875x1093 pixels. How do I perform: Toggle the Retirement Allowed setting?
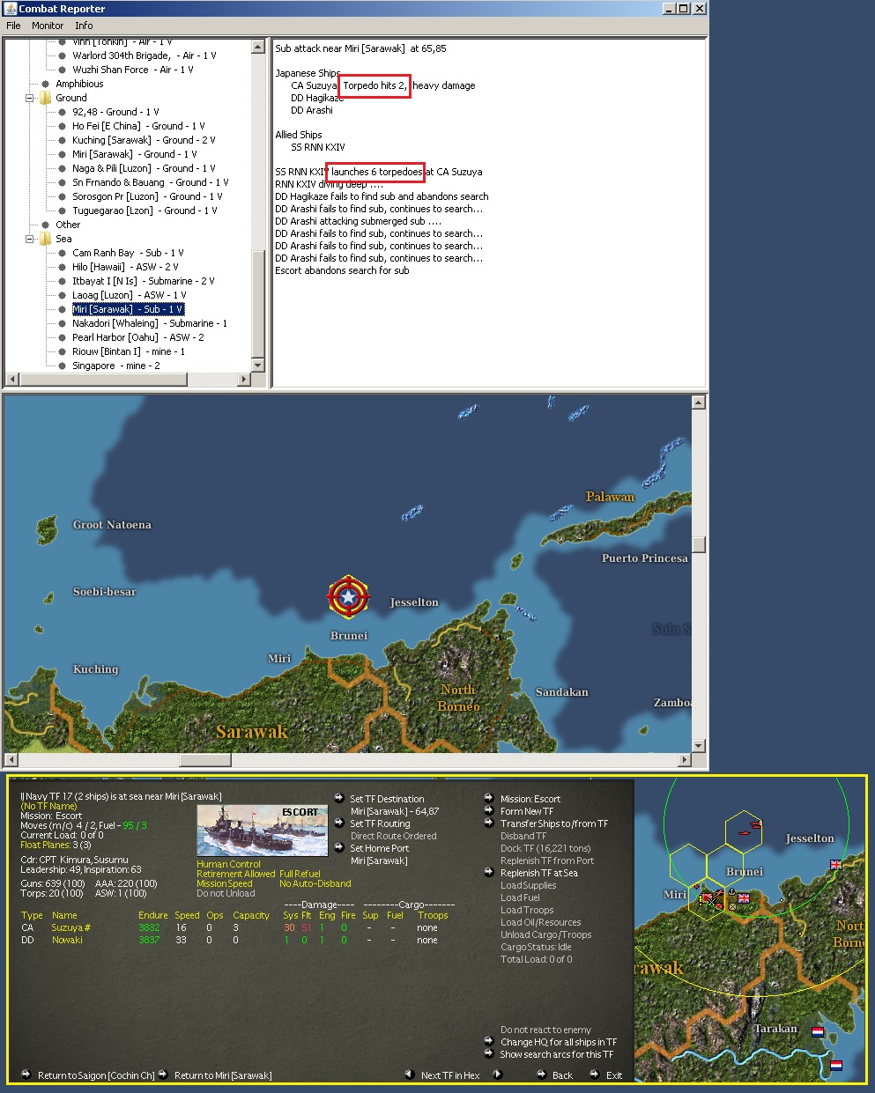pyautogui.click(x=235, y=874)
